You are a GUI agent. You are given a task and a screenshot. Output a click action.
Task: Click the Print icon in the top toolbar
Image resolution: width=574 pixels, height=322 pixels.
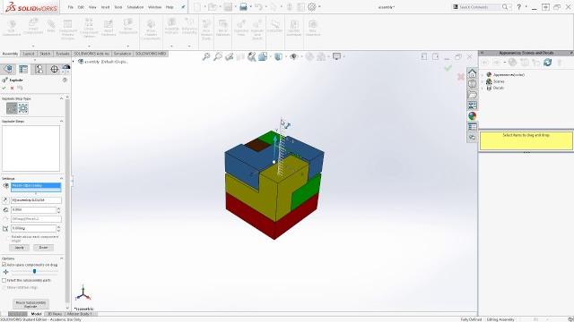click(x=243, y=7)
